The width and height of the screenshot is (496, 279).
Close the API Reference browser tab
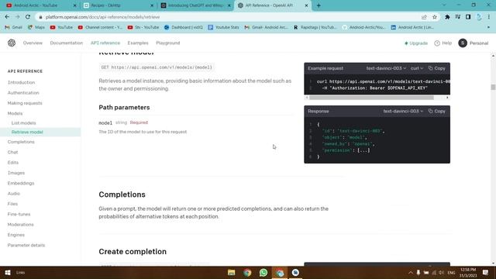[x=306, y=5]
